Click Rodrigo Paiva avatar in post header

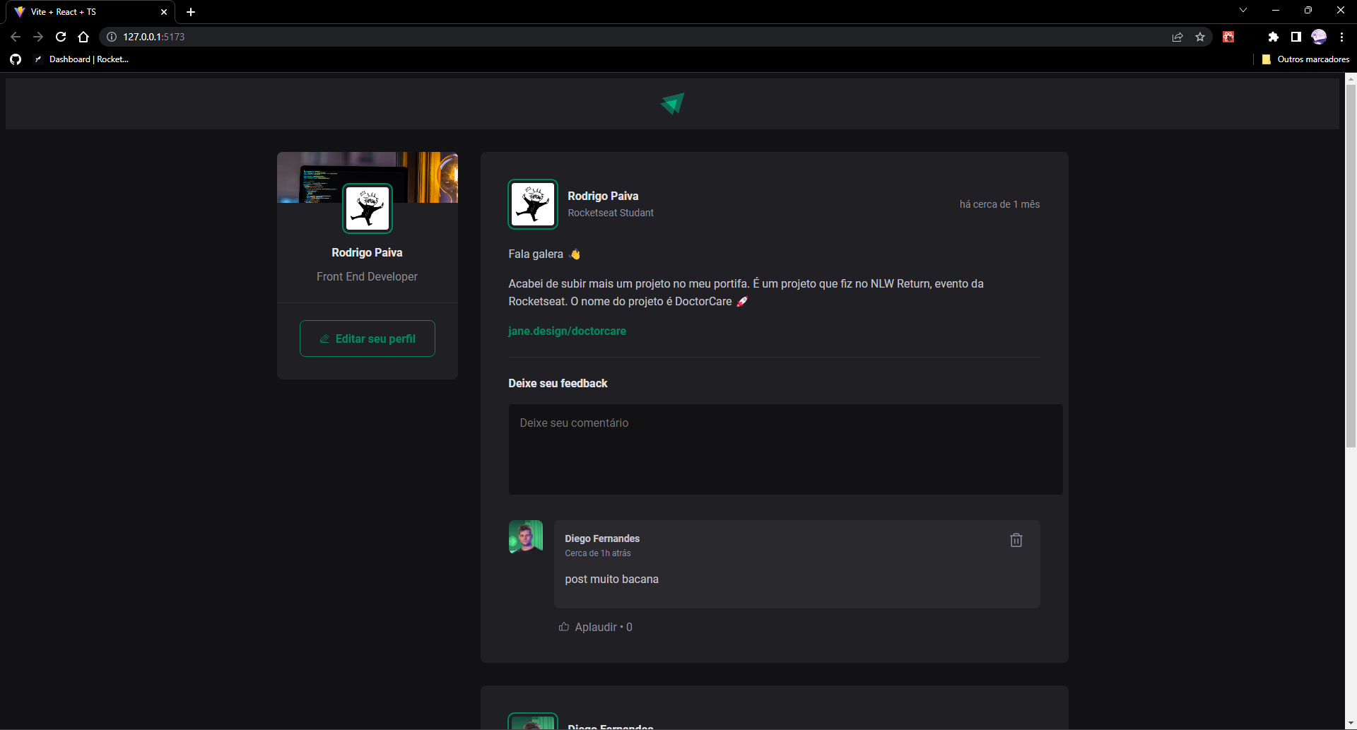532,204
